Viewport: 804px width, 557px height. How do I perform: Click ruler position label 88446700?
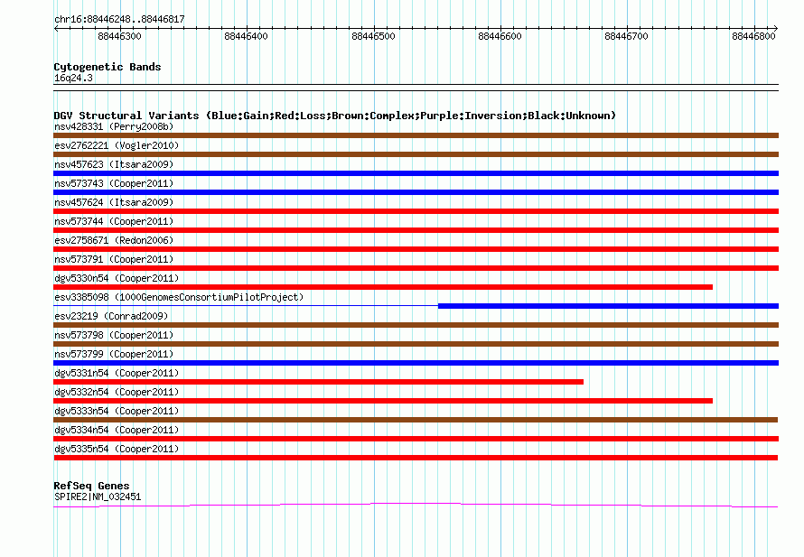click(x=627, y=36)
